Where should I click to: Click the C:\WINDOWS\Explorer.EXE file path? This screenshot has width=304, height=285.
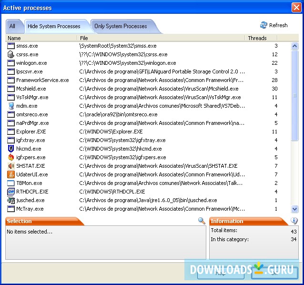pyautogui.click(x=111, y=132)
